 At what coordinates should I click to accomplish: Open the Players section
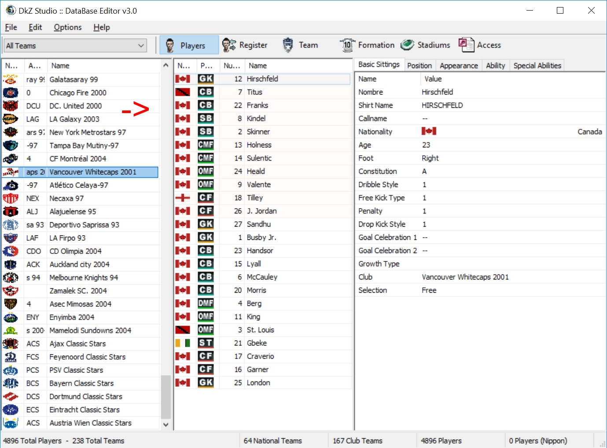189,45
